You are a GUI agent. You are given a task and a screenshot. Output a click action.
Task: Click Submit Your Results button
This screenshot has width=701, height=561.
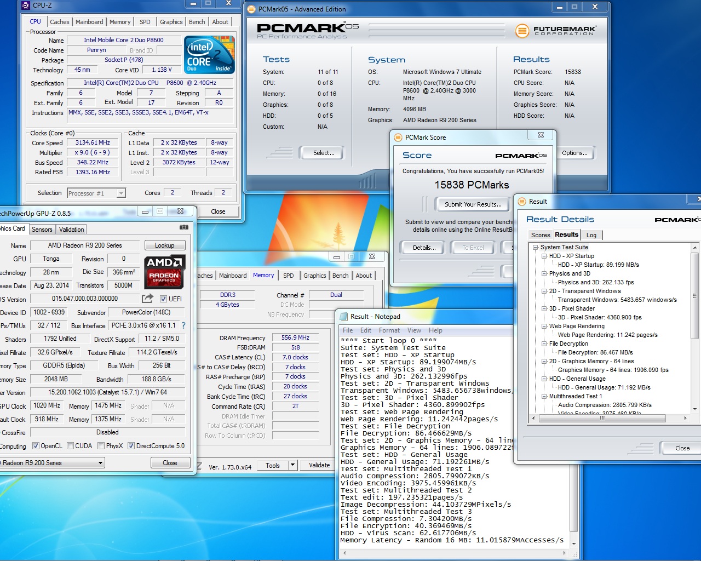(473, 204)
